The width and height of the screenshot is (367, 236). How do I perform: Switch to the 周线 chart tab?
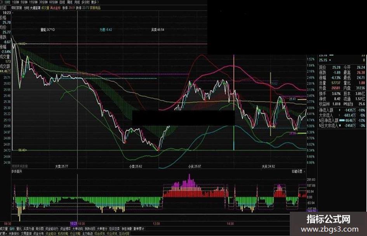70,2
